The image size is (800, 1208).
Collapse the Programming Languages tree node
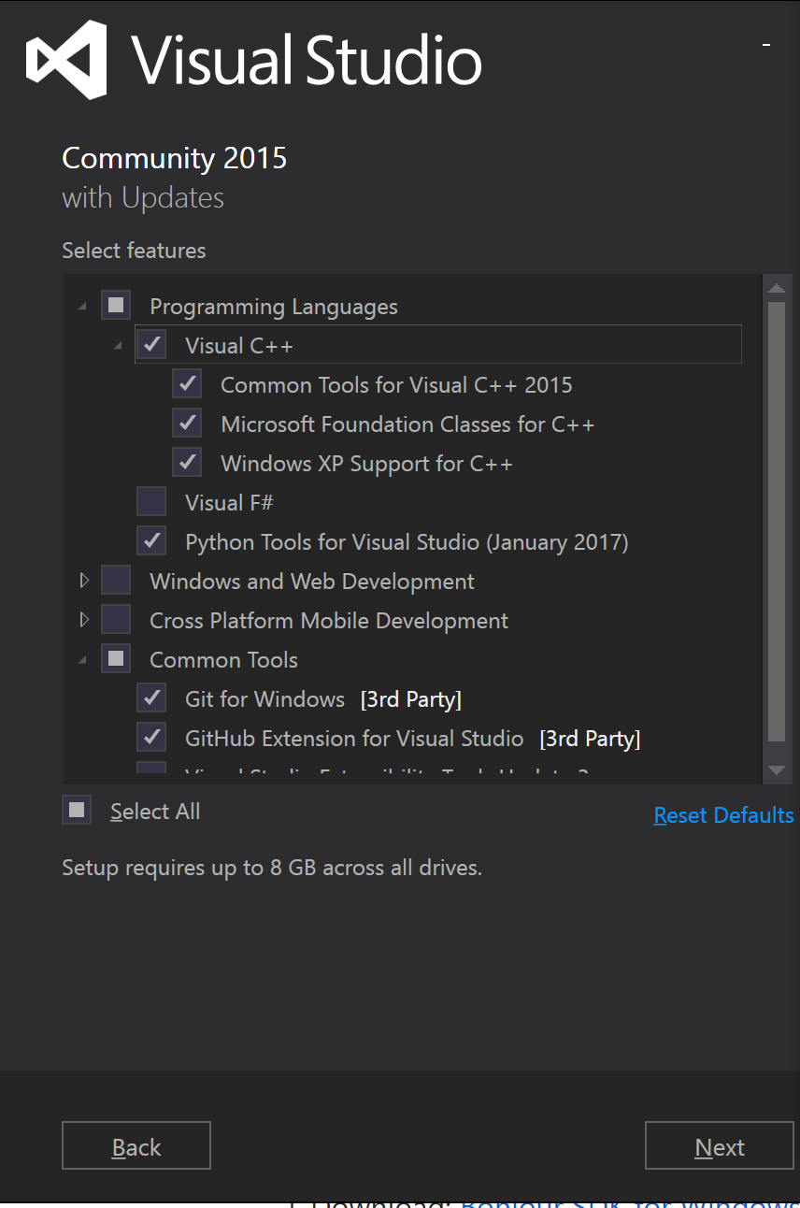pyautogui.click(x=84, y=307)
